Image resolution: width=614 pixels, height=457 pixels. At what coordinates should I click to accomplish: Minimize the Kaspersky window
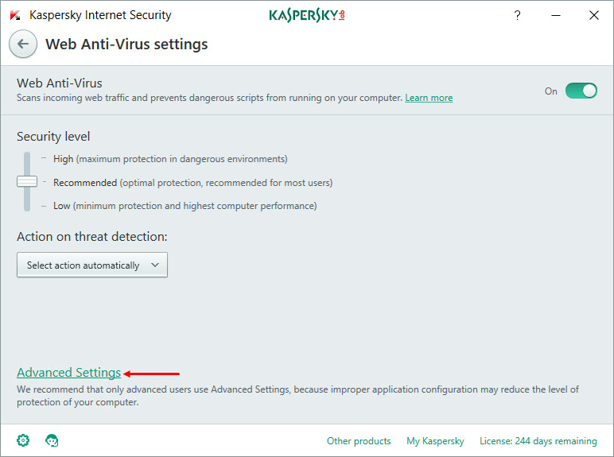[x=556, y=15]
